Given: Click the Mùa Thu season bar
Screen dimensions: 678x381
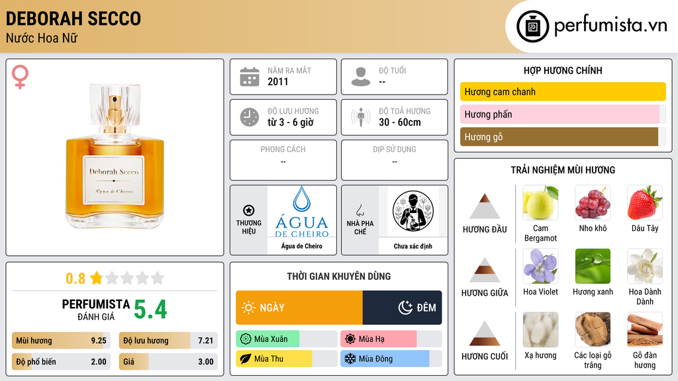Looking at the screenshot, I should [286, 359].
